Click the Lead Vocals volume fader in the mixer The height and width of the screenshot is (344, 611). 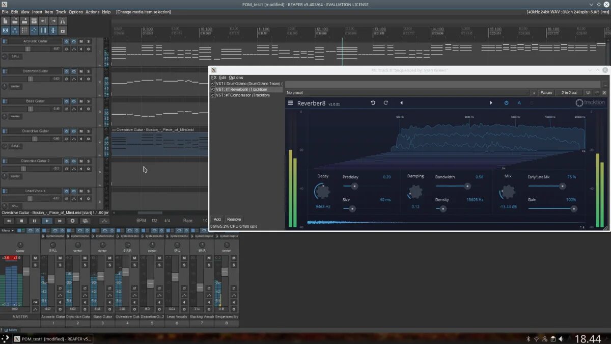pyautogui.click(x=175, y=277)
